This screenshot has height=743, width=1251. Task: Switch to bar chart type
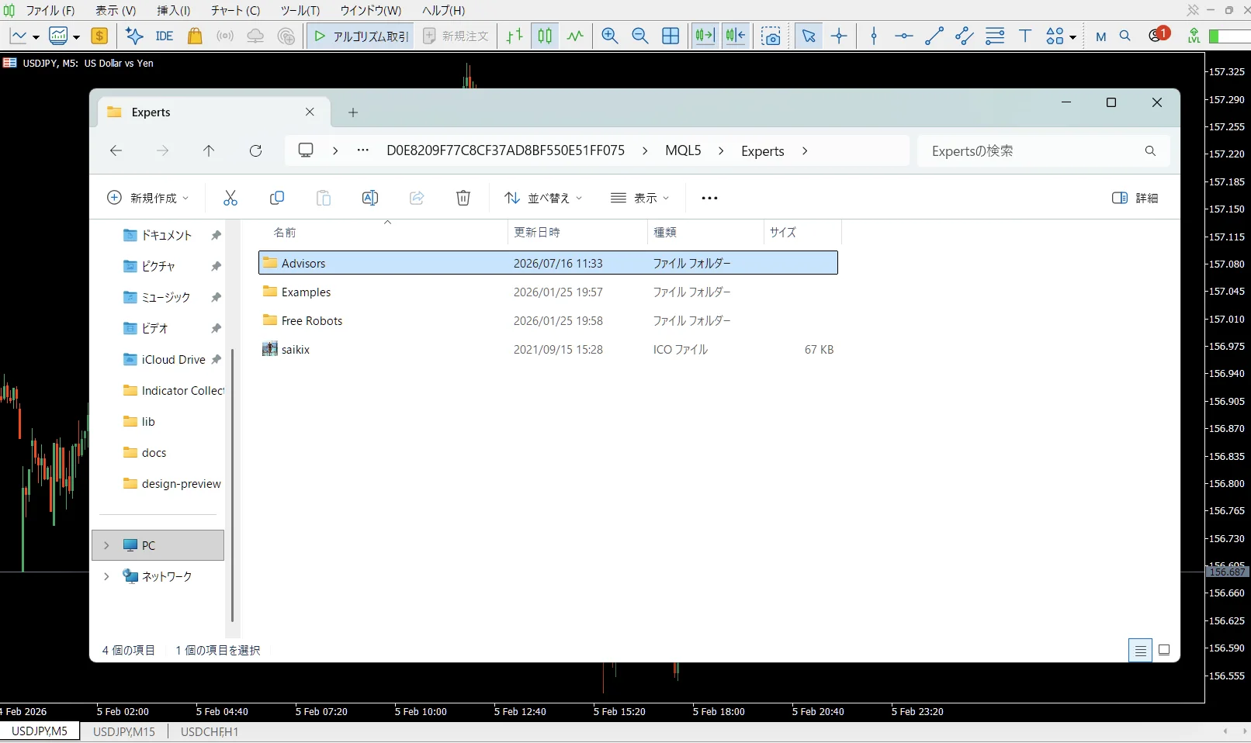515,36
